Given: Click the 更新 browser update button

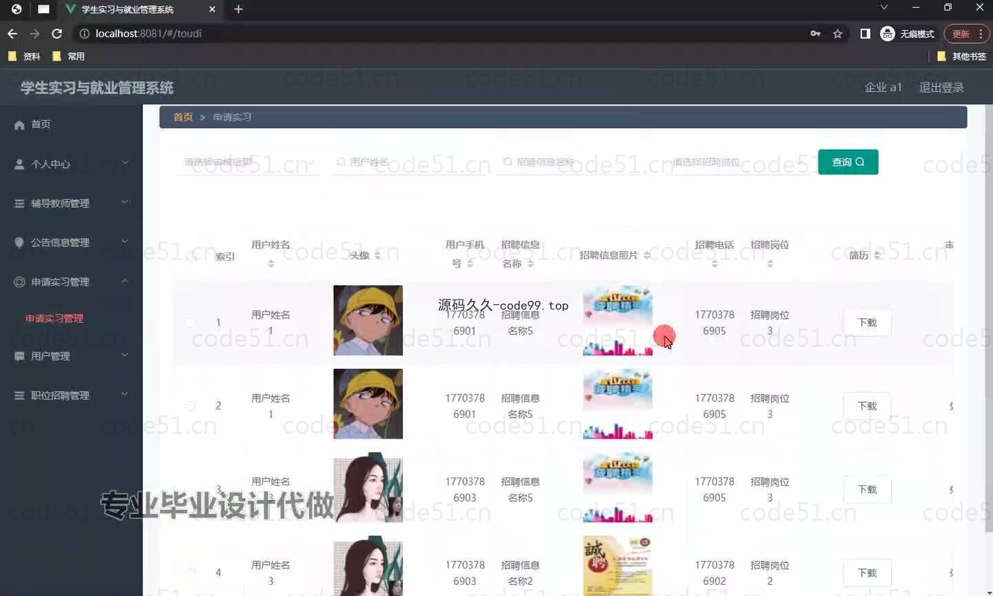Looking at the screenshot, I should pos(967,33).
